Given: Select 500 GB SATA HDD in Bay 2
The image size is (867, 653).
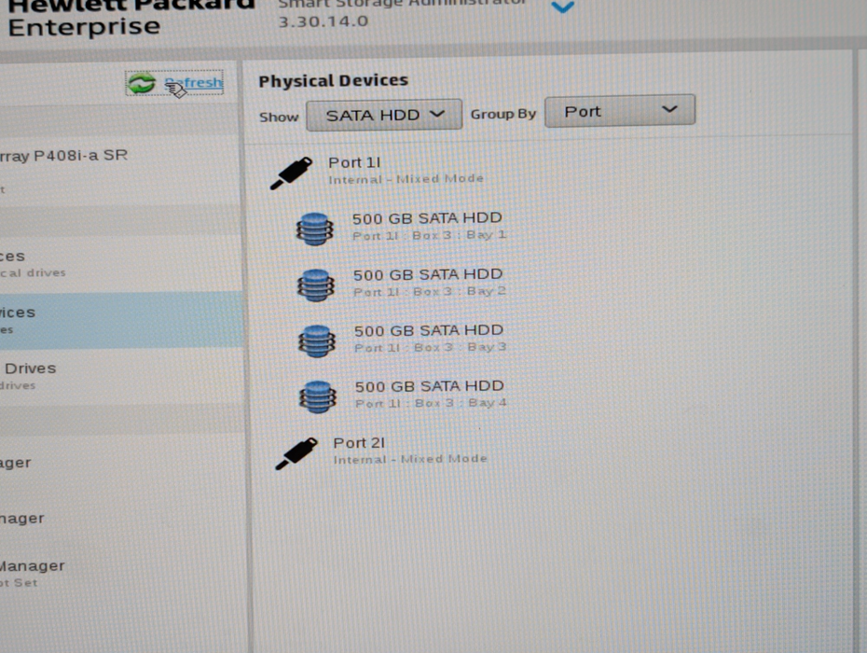Looking at the screenshot, I should click(427, 274).
